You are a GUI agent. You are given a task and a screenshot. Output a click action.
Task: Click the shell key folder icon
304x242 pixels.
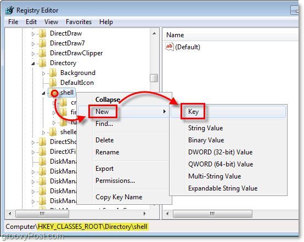point(53,93)
